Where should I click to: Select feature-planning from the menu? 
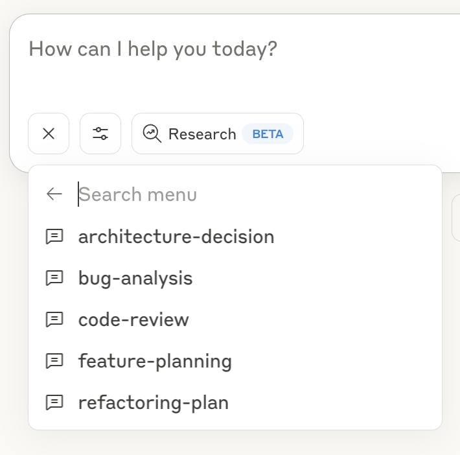pos(155,361)
